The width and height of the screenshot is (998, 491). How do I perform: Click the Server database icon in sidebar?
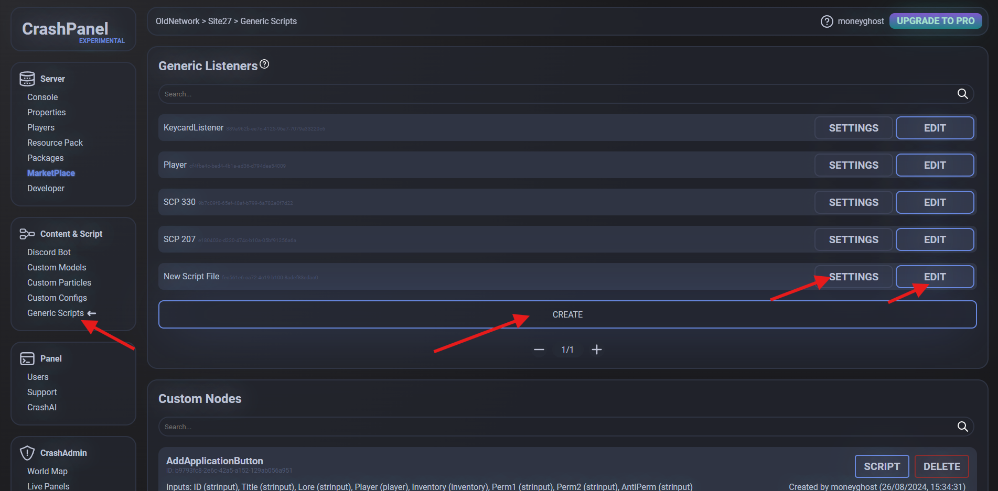(x=27, y=79)
